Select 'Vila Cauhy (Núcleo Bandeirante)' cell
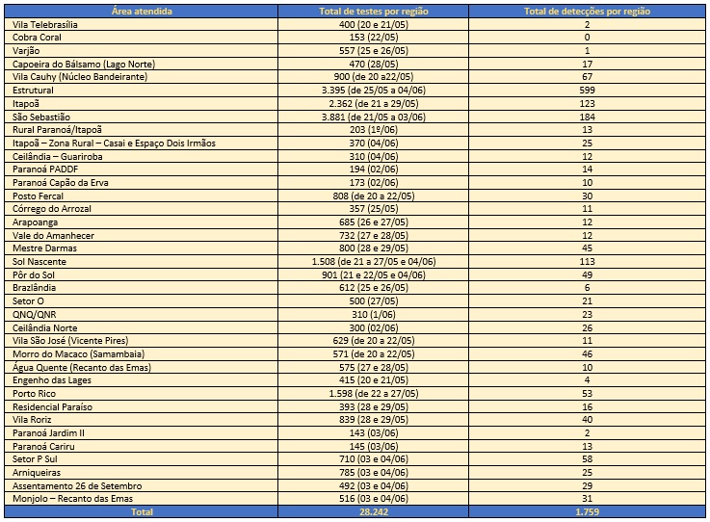 pyautogui.click(x=142, y=77)
